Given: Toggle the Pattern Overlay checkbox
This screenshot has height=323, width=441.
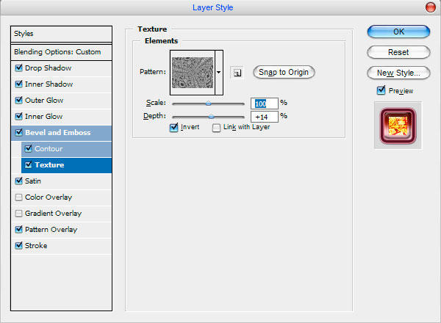Looking at the screenshot, I should pyautogui.click(x=19, y=229).
